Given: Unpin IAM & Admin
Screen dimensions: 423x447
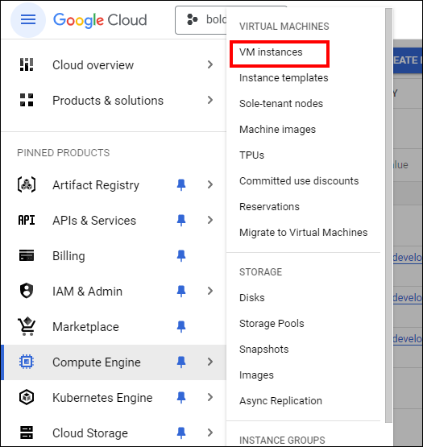Looking at the screenshot, I should pos(181,291).
